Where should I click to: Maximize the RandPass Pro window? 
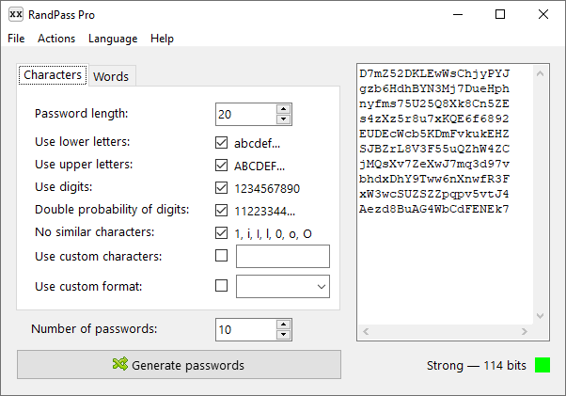point(500,14)
